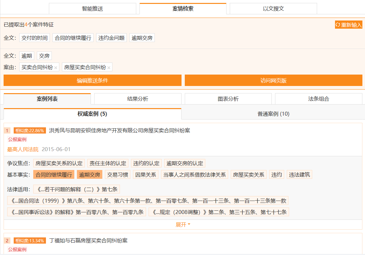Show 普通案例 (10) list
Image resolution: width=365 pixels, height=255 pixels.
point(273,114)
